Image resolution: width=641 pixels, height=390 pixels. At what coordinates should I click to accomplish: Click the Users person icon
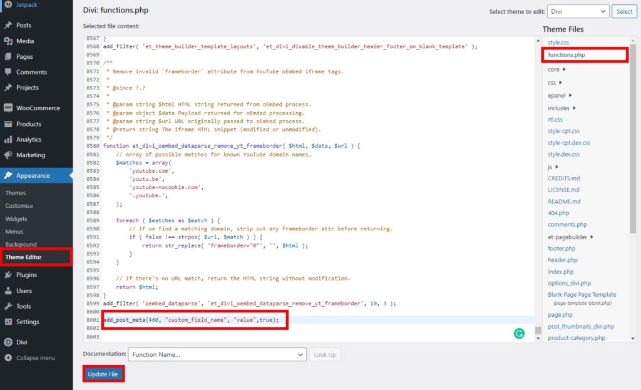click(x=8, y=290)
